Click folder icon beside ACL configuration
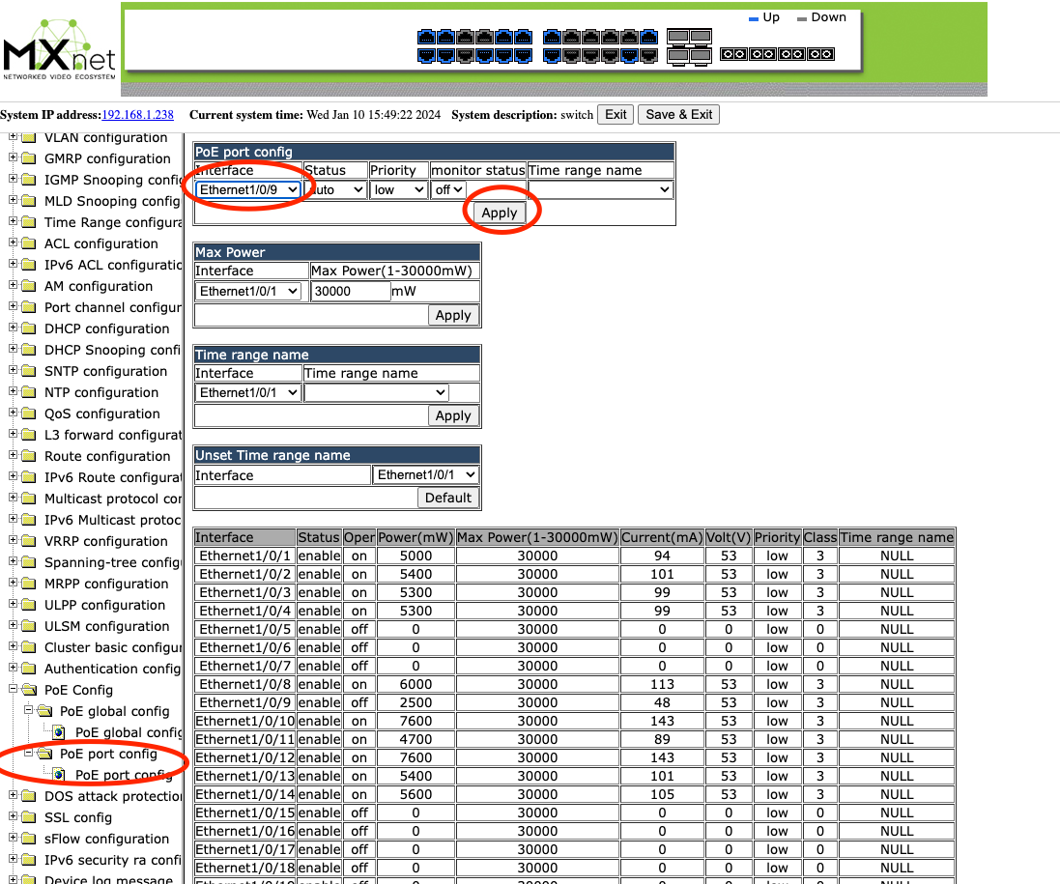Screen dimensions: 1060x884 point(28,244)
